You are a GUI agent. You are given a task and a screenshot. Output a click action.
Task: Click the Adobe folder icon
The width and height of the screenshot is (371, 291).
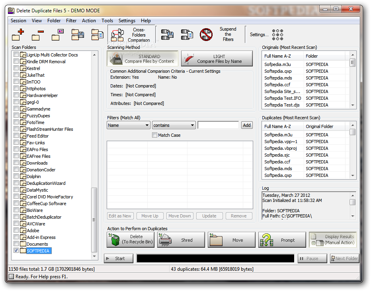23,230
